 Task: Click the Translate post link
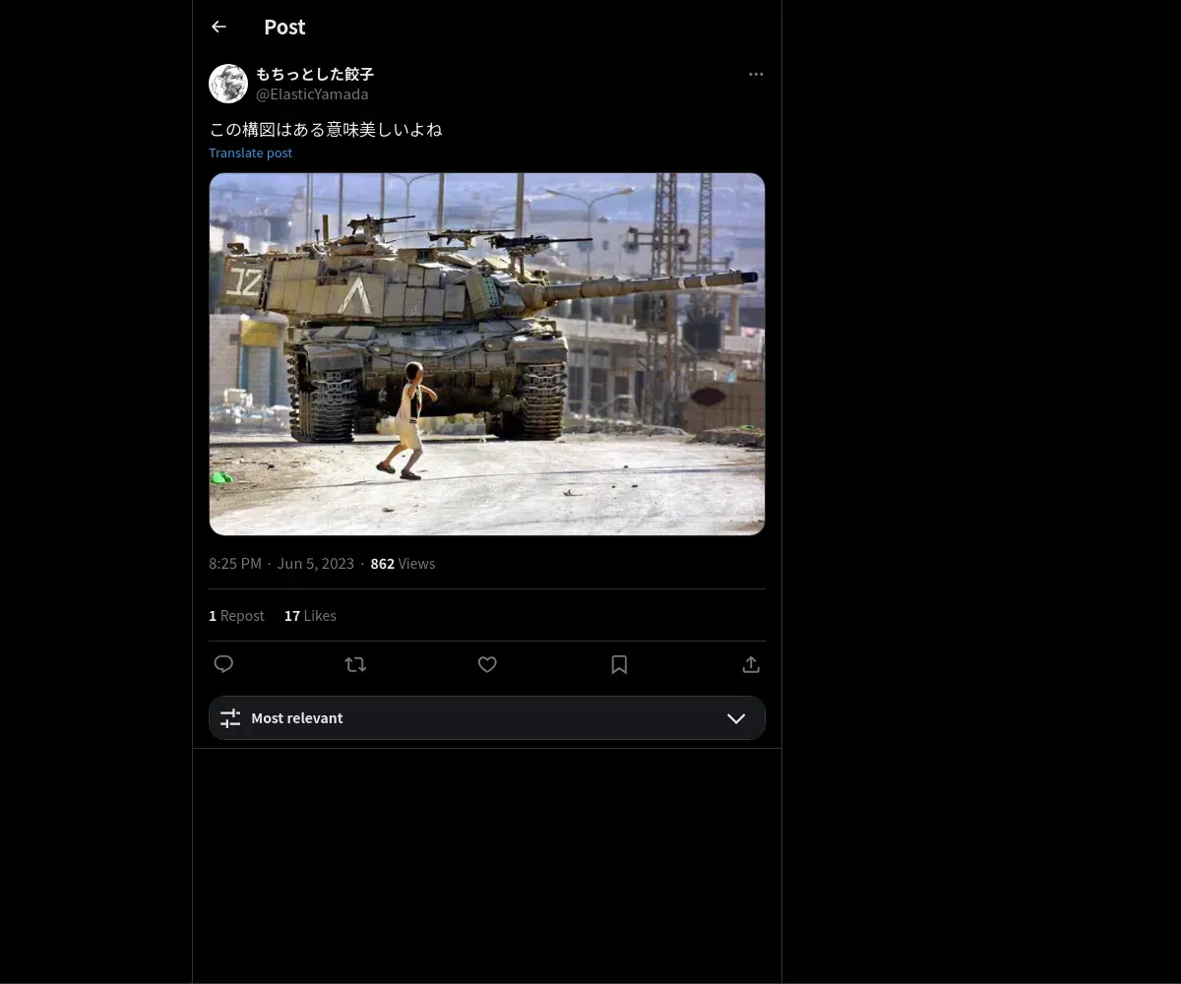click(250, 153)
